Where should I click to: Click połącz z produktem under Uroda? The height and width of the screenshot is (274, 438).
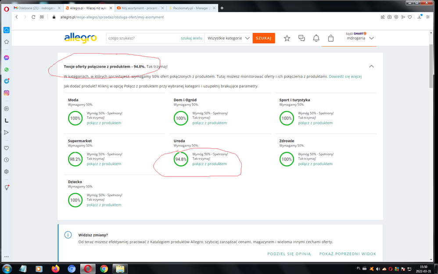(209, 164)
